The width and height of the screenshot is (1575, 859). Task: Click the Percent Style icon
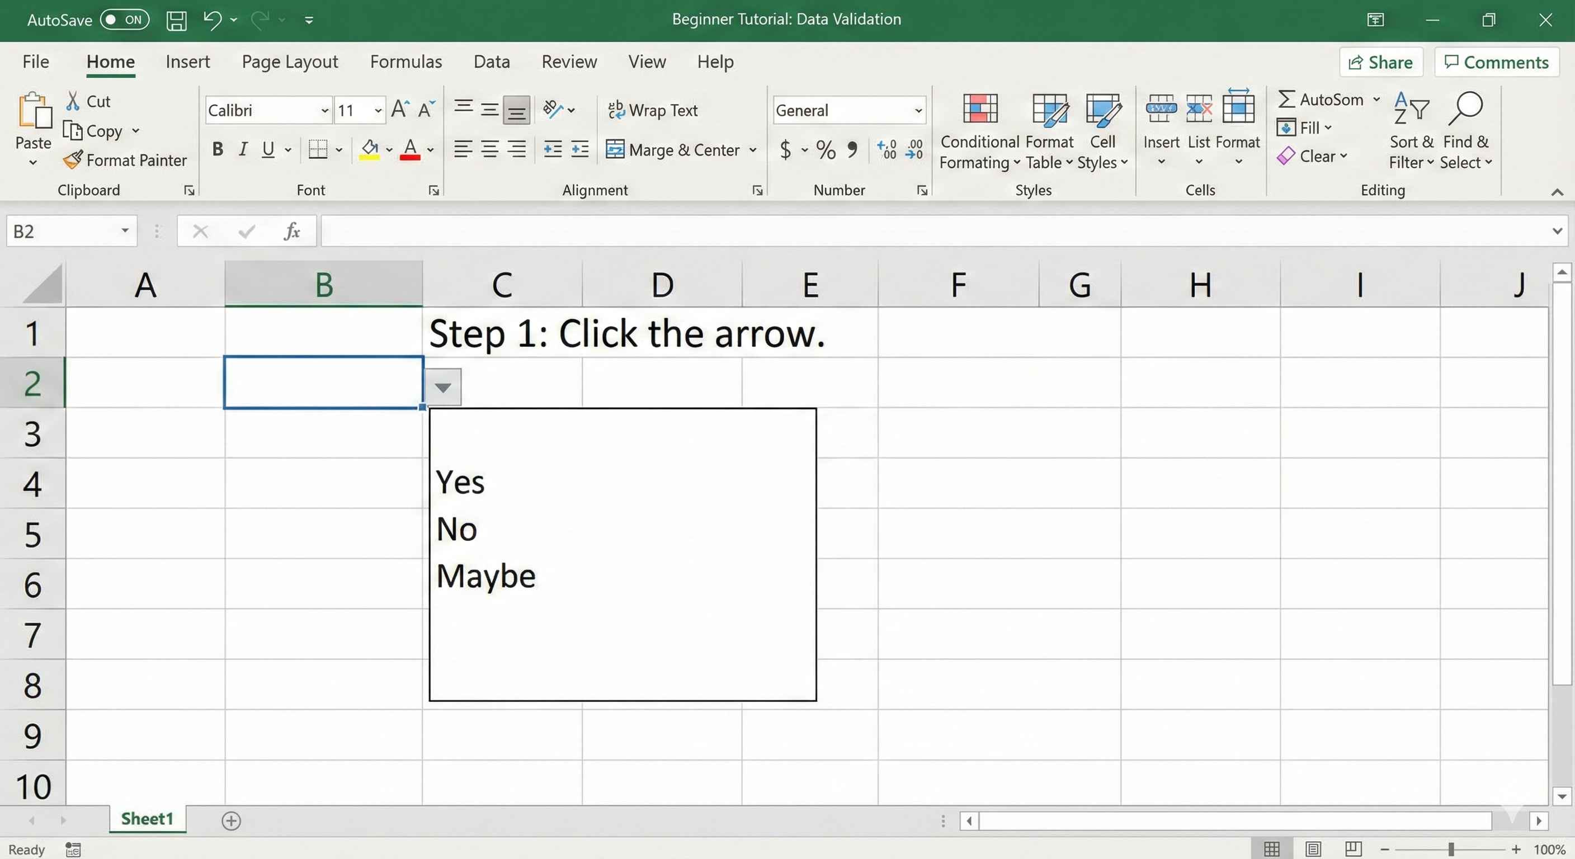tap(826, 150)
